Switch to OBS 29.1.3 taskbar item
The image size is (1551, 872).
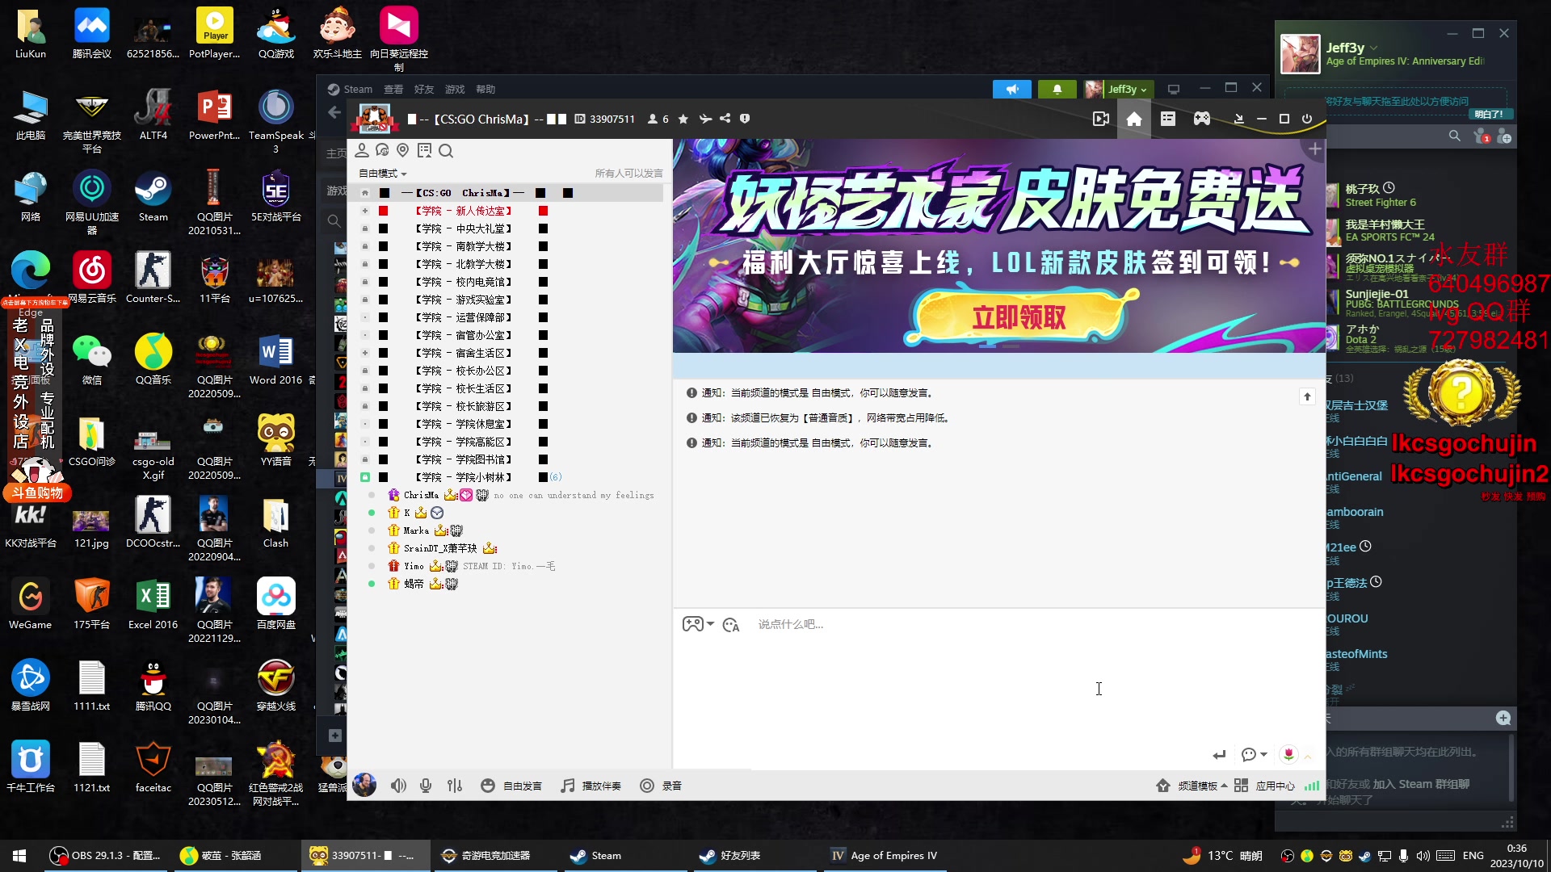pos(105,855)
